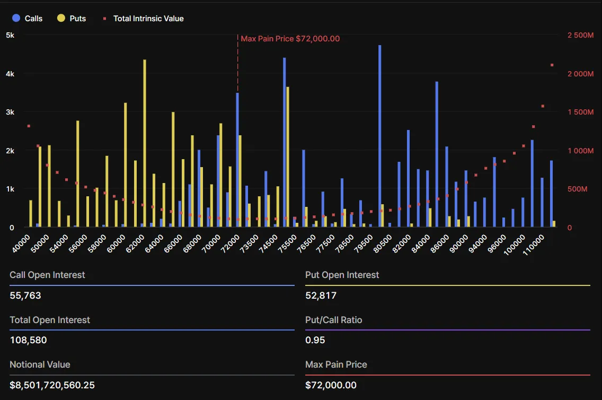The image size is (602, 400).
Task: Hide the Total Intrinsic Value legend series
Action: [x=148, y=19]
